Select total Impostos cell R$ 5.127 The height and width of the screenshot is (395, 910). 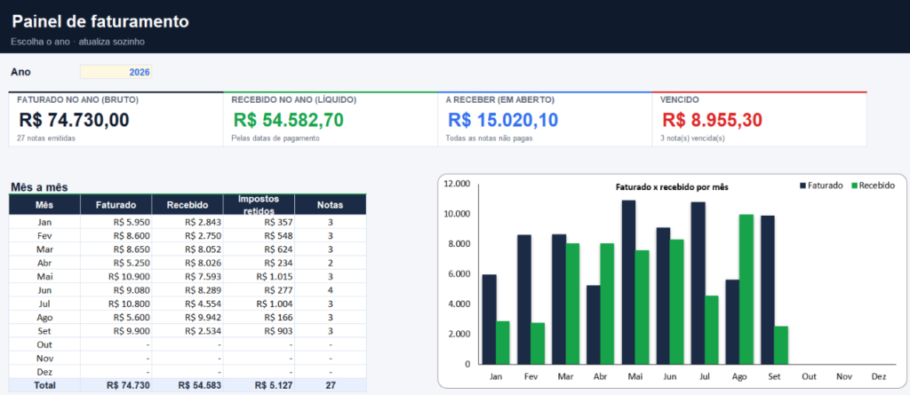pyautogui.click(x=259, y=385)
